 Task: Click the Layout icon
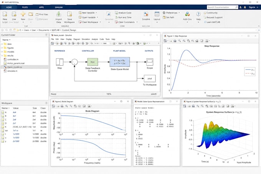(x=157, y=15)
